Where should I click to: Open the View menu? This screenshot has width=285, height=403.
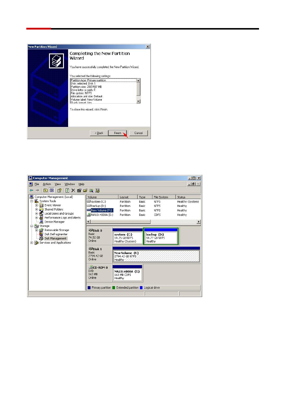(x=58, y=184)
